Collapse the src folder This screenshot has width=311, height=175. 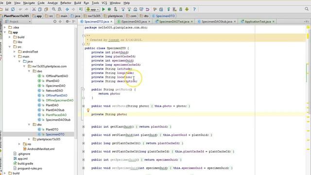pyautogui.click(x=10, y=47)
